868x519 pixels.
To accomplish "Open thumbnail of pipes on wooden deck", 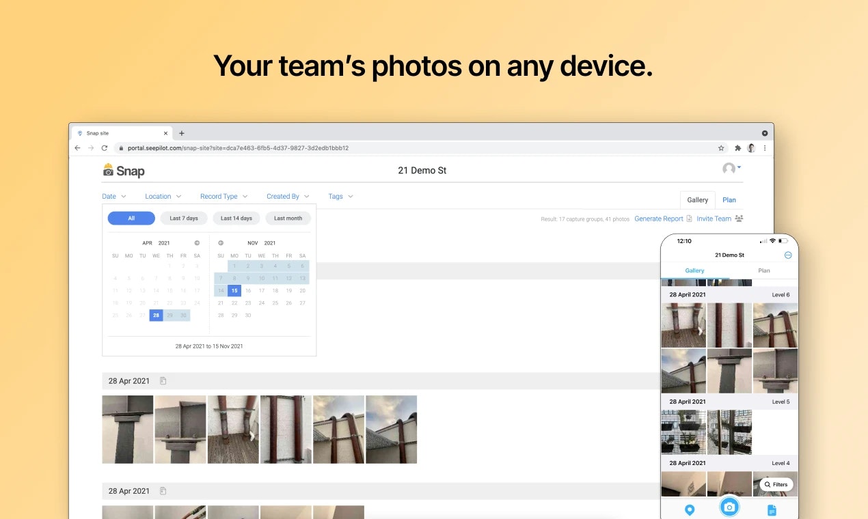I will point(233,430).
